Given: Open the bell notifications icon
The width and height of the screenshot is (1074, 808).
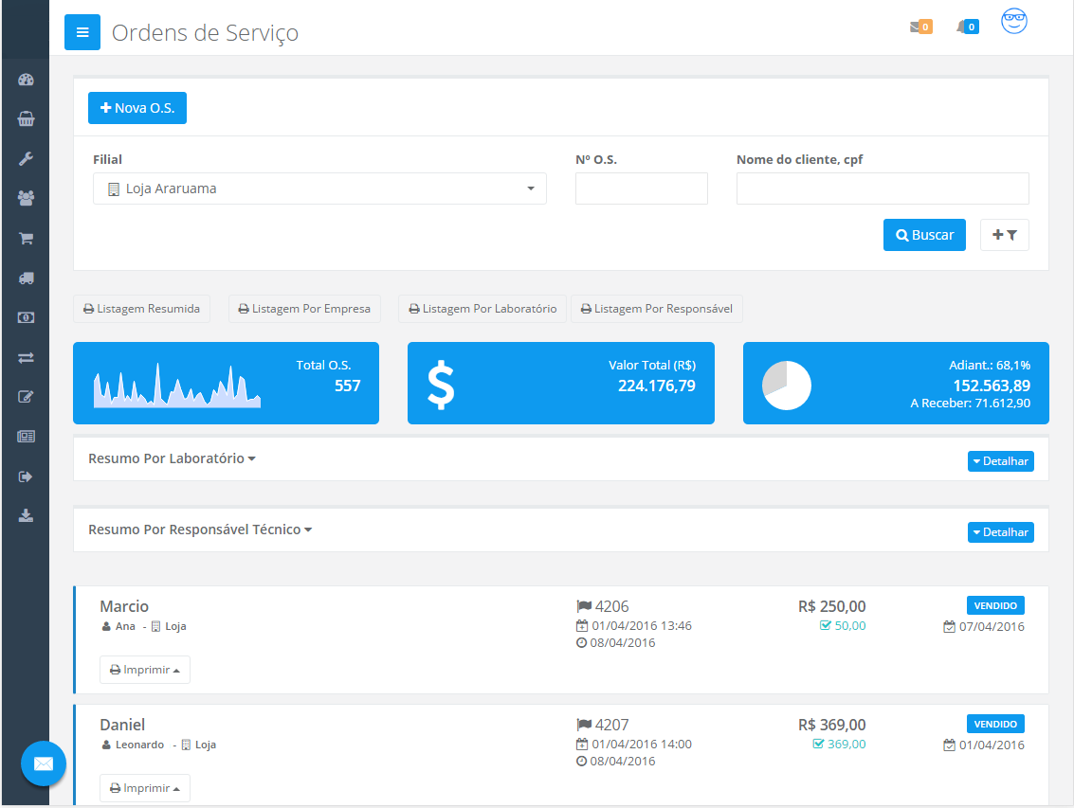Looking at the screenshot, I should [x=967, y=27].
